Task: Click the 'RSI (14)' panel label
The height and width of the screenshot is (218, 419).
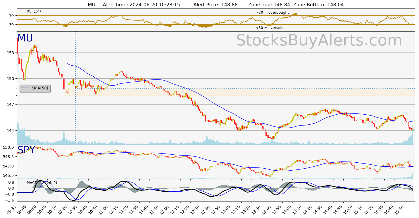Action: 34,11
